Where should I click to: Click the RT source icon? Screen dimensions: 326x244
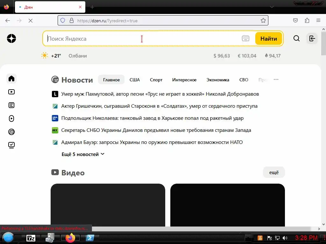coord(55,130)
